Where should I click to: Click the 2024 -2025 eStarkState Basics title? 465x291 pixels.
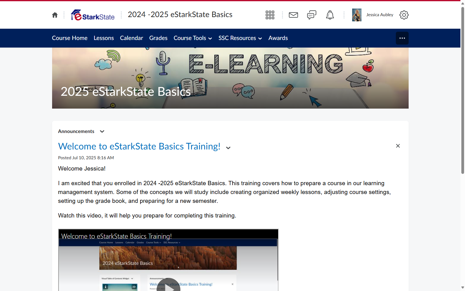tap(180, 15)
